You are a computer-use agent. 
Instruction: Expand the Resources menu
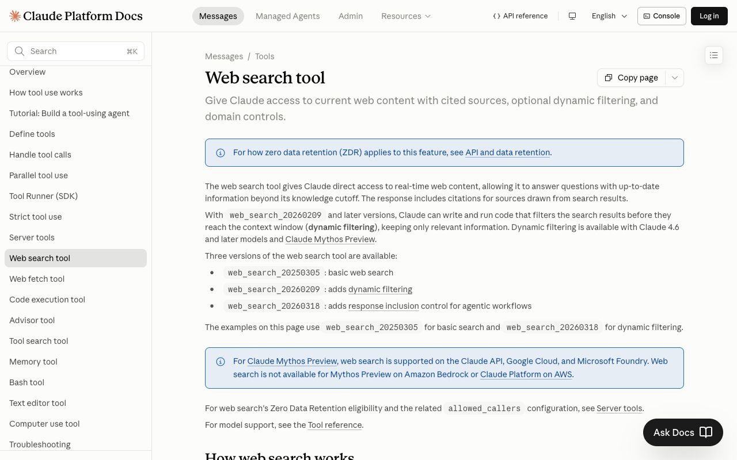click(406, 16)
